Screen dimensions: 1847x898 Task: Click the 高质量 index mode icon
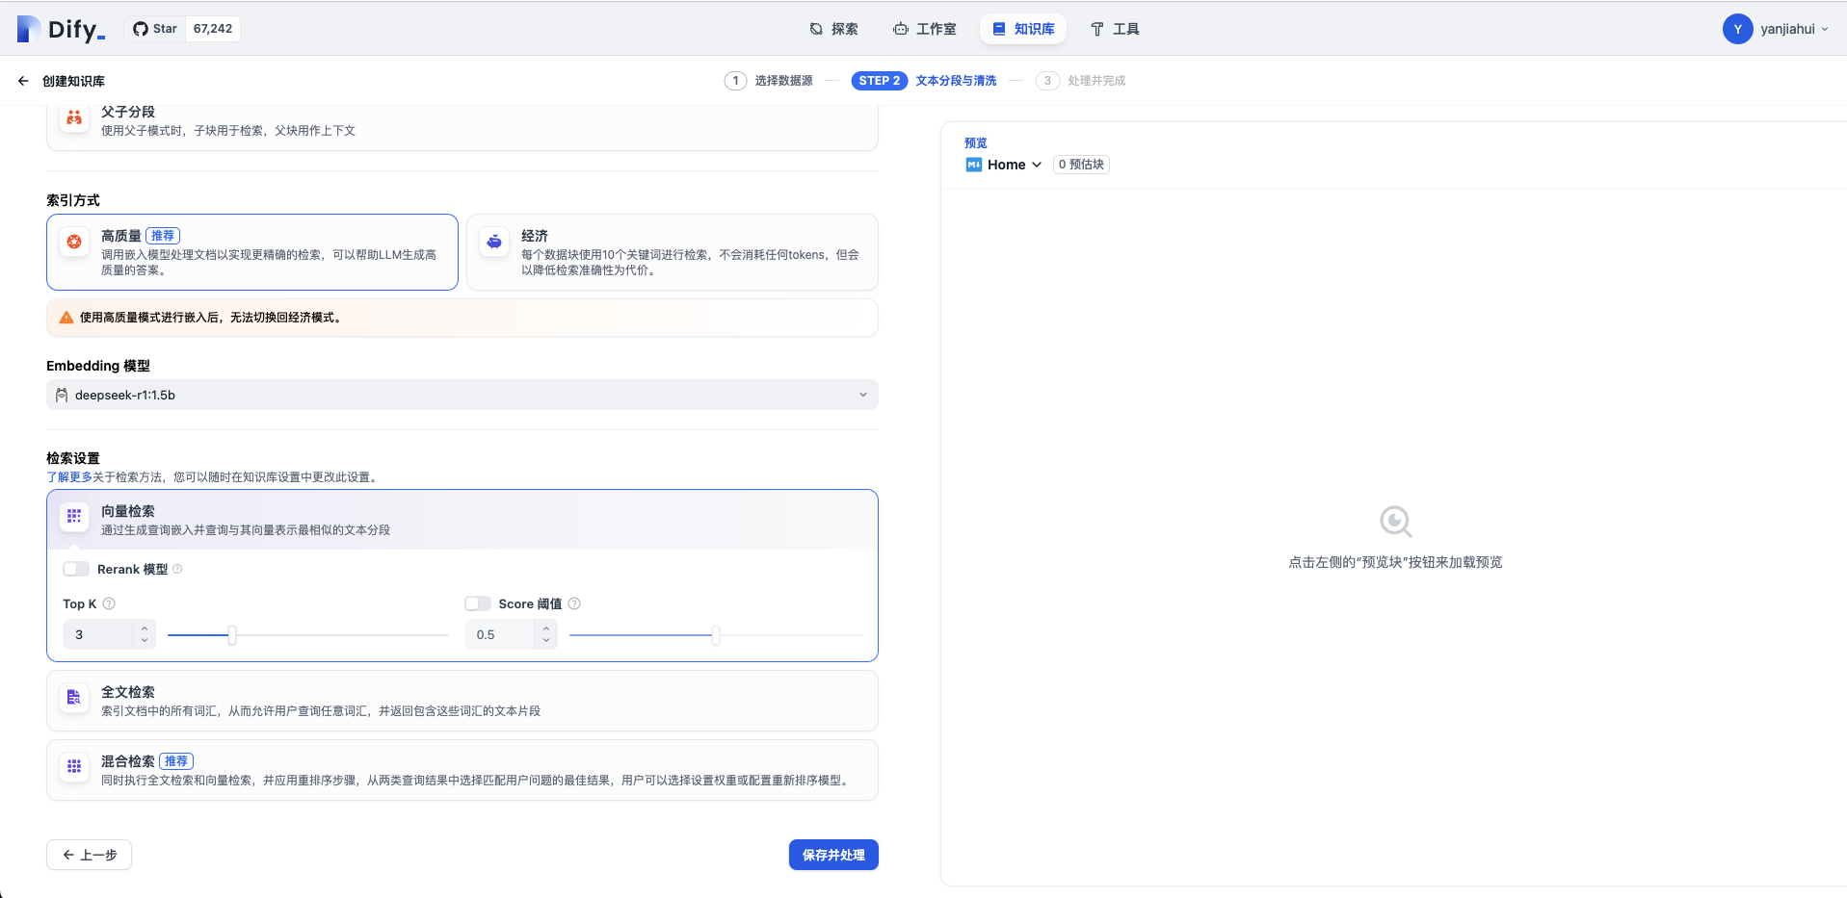point(74,242)
